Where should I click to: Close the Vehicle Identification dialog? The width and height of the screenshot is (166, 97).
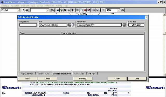point(146,17)
